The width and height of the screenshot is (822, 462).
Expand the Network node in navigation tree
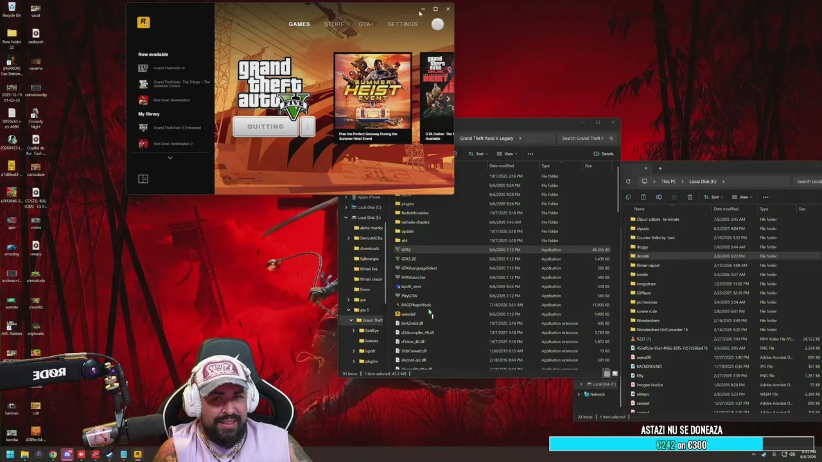point(579,394)
